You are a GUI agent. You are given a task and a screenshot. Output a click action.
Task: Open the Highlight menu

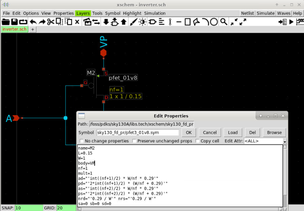[x=132, y=13]
